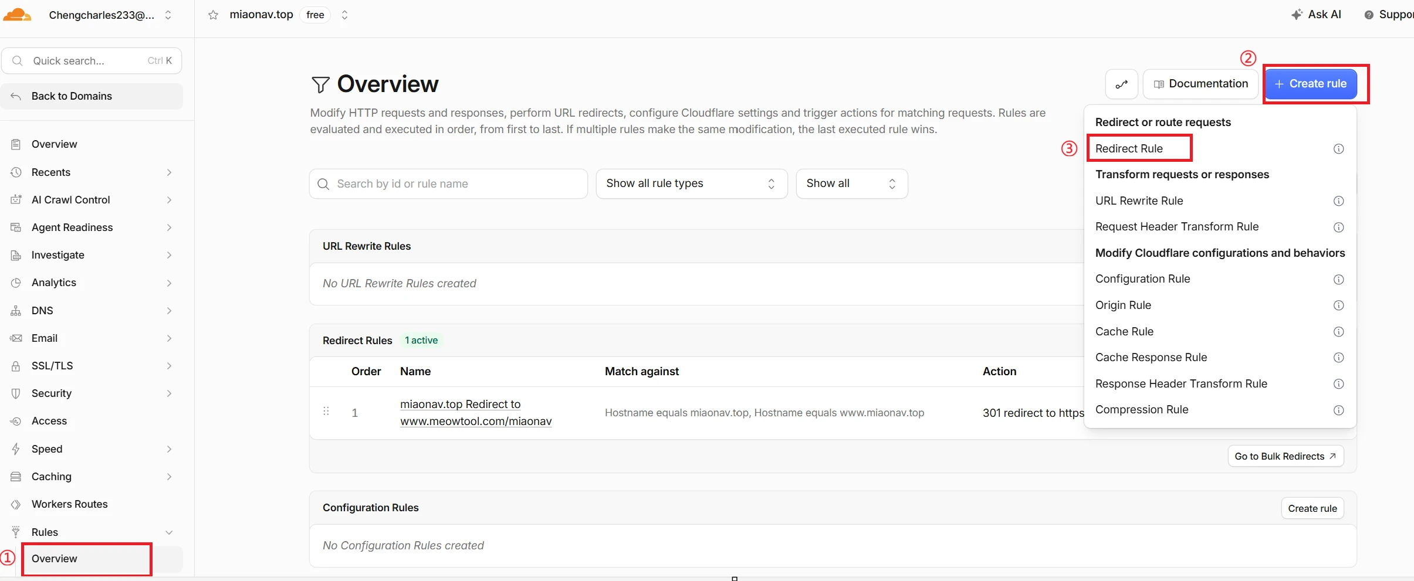Click the blue Create rule button
This screenshot has width=1414, height=581.
coord(1311,84)
